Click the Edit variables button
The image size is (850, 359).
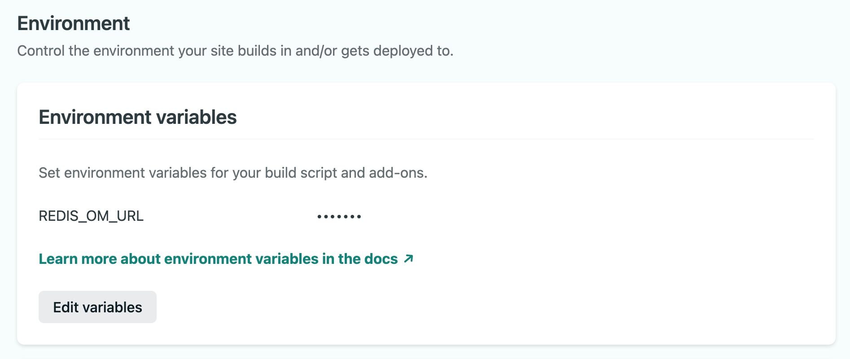point(97,307)
